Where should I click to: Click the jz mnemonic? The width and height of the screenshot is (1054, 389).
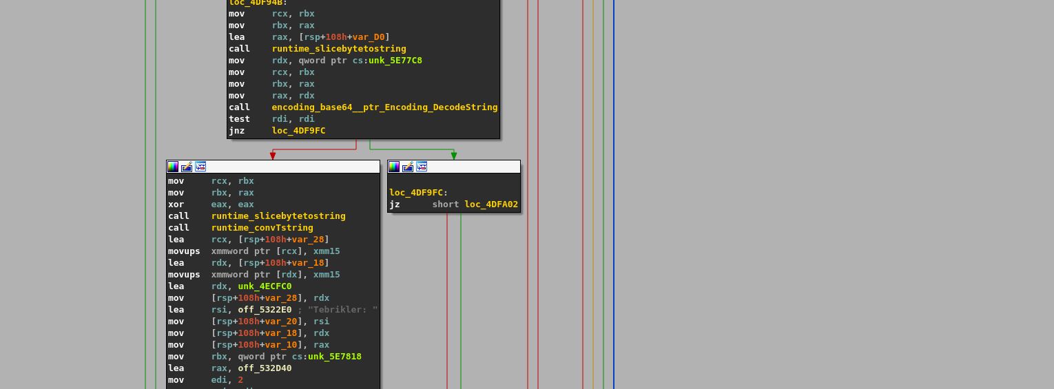pyautogui.click(x=395, y=204)
